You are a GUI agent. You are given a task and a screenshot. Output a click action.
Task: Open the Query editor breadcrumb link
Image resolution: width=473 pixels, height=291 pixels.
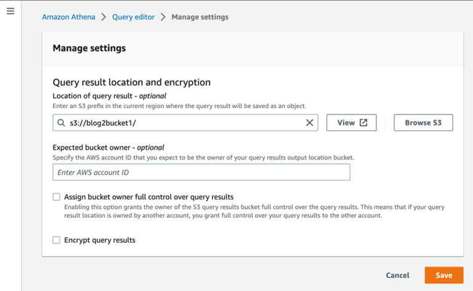[133, 17]
